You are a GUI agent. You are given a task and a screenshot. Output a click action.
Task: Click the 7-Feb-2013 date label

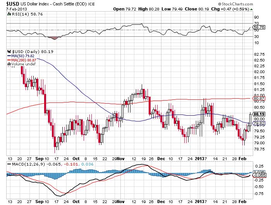coord(17,9)
